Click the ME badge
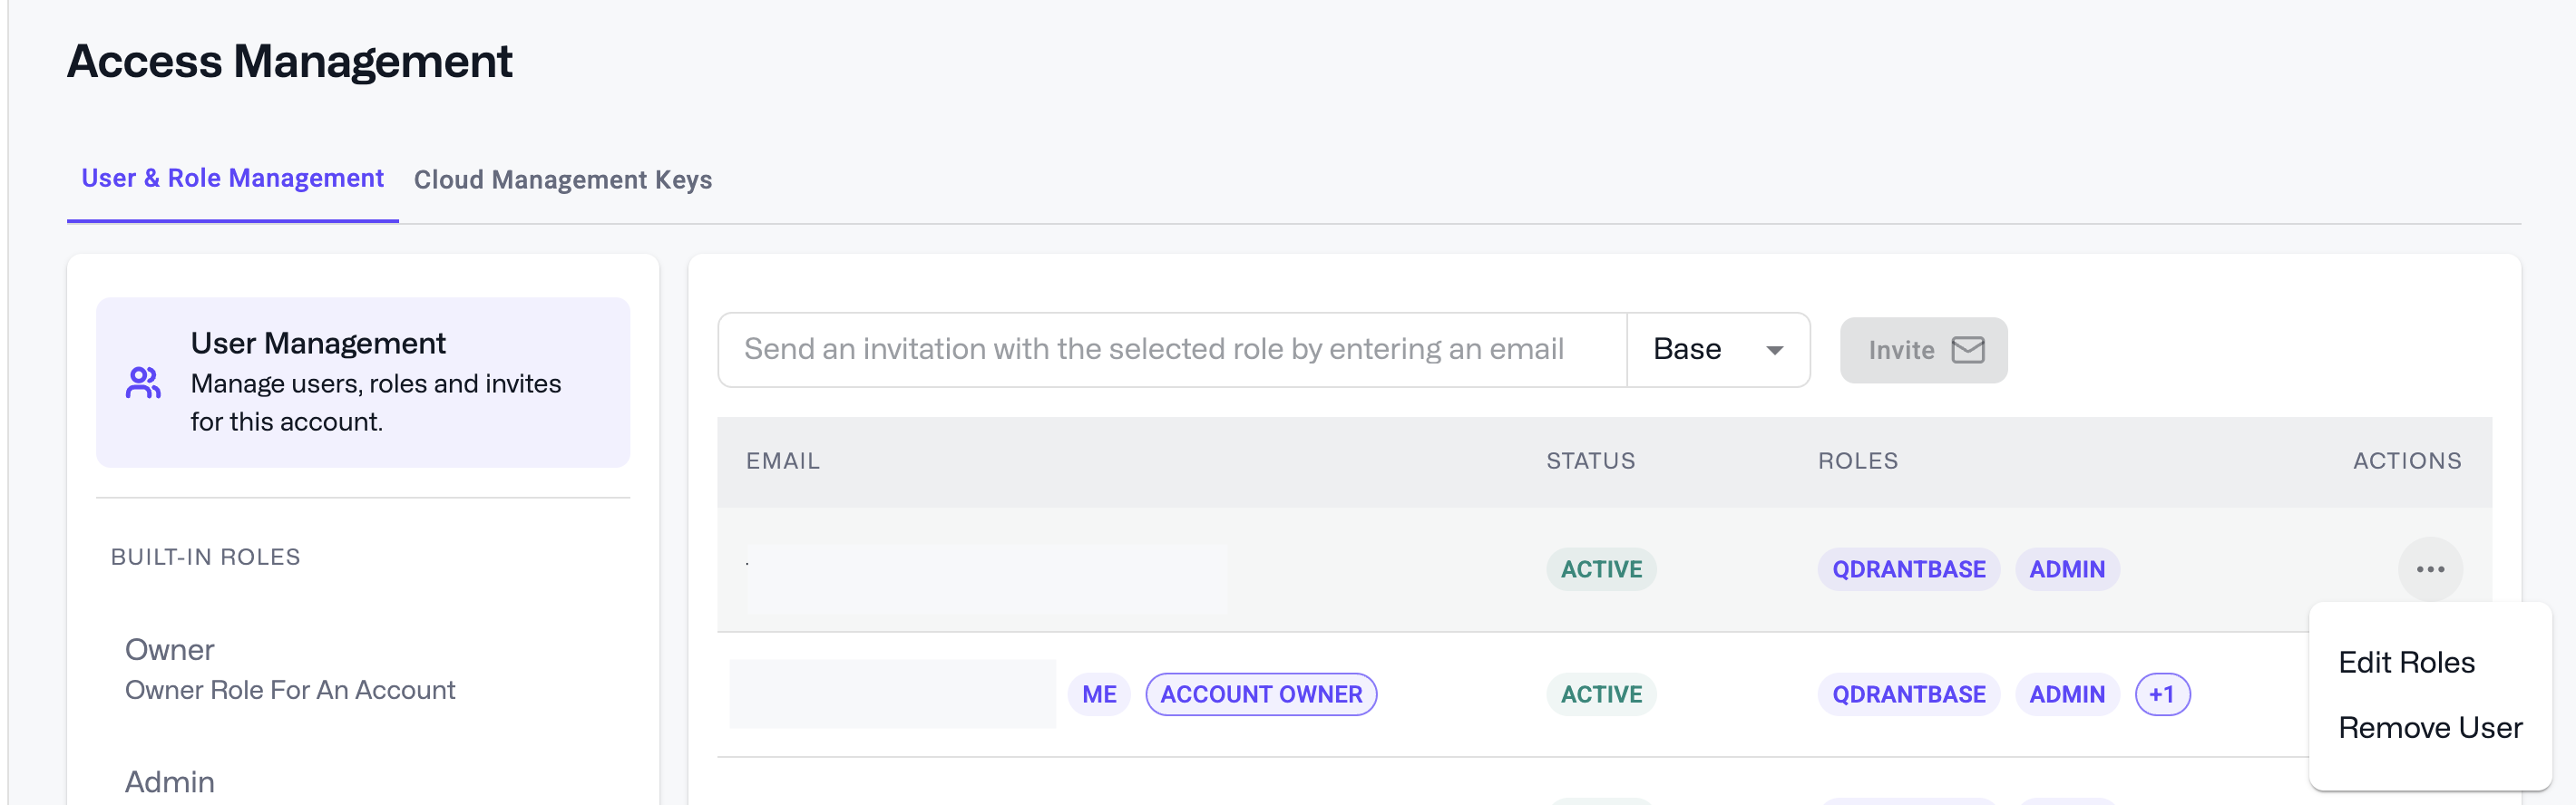Viewport: 2576px width, 805px height. coord(1098,694)
